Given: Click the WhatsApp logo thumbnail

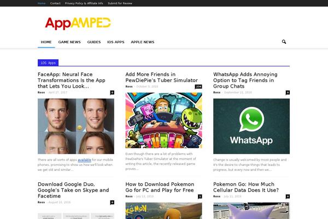Looking at the screenshot, I should (251, 126).
